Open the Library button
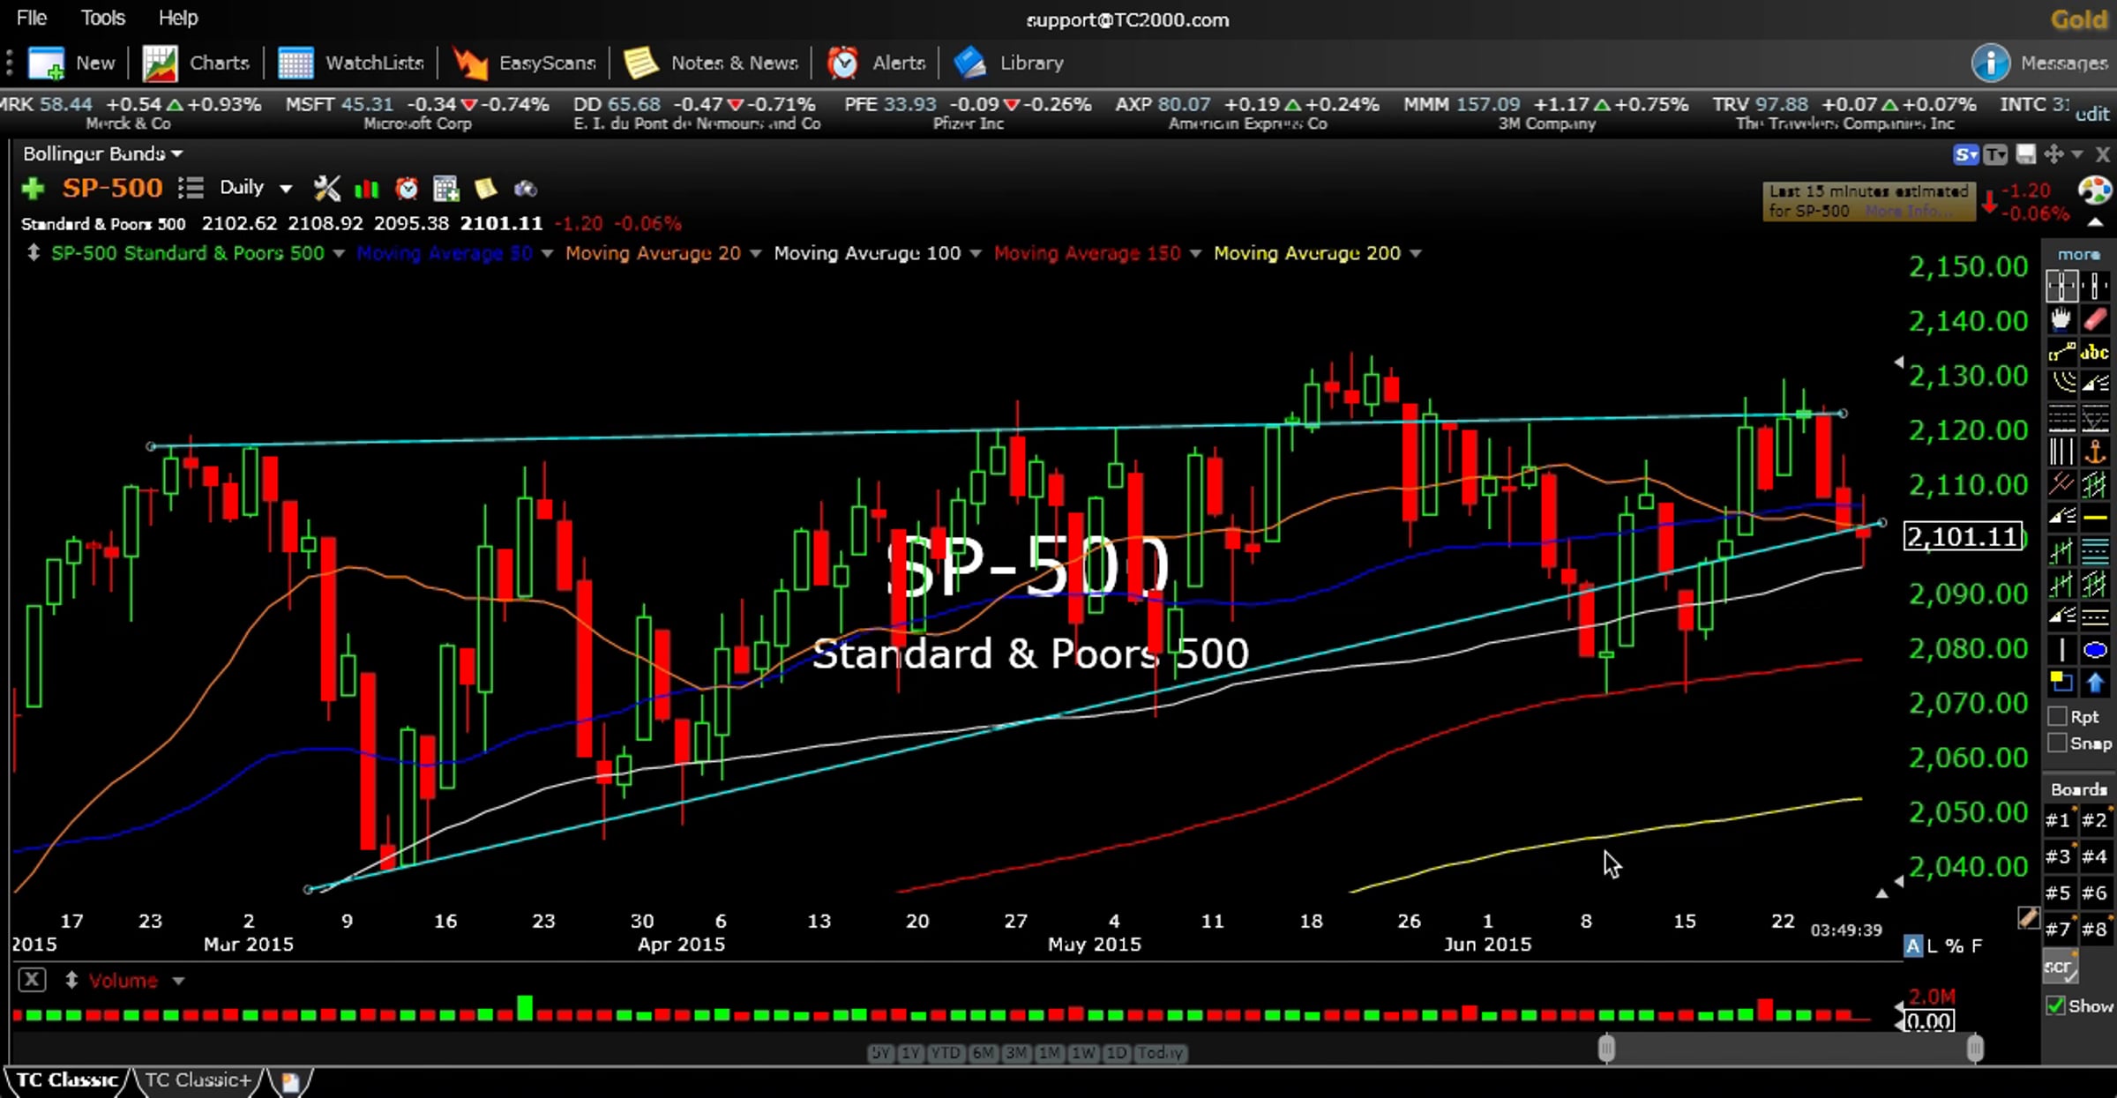 (1009, 63)
